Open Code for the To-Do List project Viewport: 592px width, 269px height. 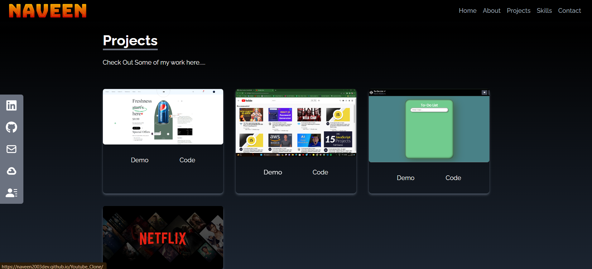click(453, 178)
